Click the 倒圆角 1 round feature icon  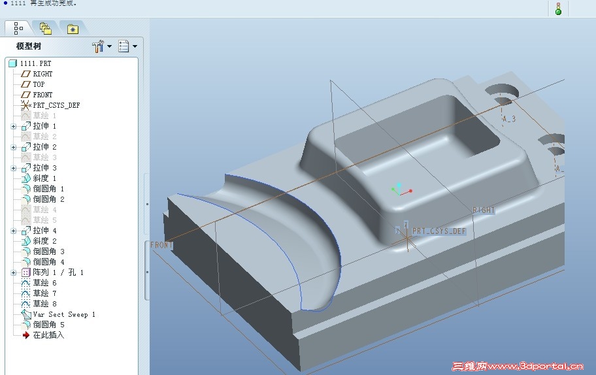pos(26,189)
